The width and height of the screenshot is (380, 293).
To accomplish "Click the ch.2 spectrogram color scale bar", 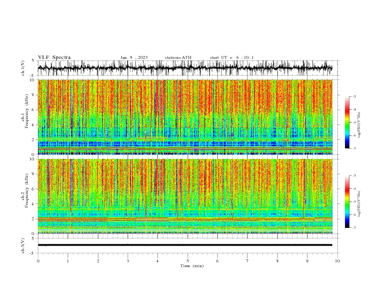I will tap(347, 202).
